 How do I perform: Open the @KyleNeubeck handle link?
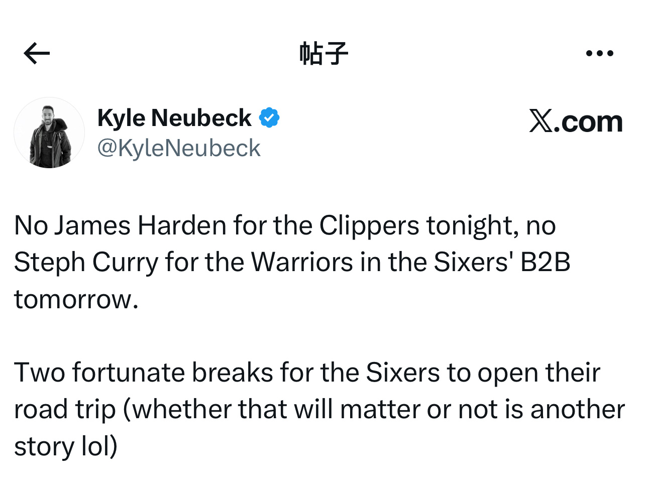tap(179, 148)
